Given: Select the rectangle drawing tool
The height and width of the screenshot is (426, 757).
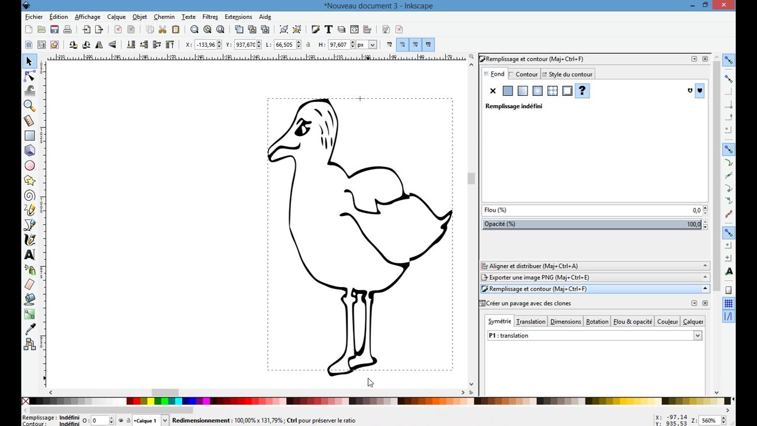Looking at the screenshot, I should click(29, 135).
